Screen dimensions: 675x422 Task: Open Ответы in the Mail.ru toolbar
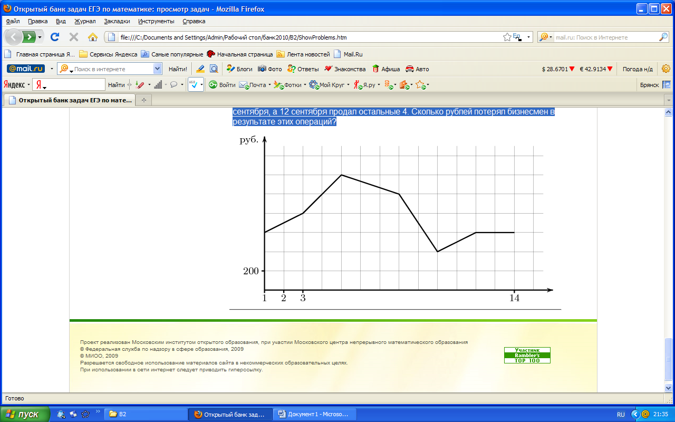[303, 69]
